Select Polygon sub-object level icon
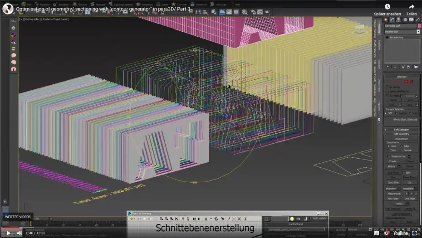 407,82
